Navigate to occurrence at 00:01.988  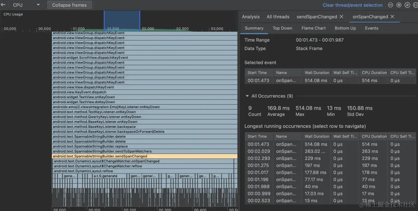point(330,186)
